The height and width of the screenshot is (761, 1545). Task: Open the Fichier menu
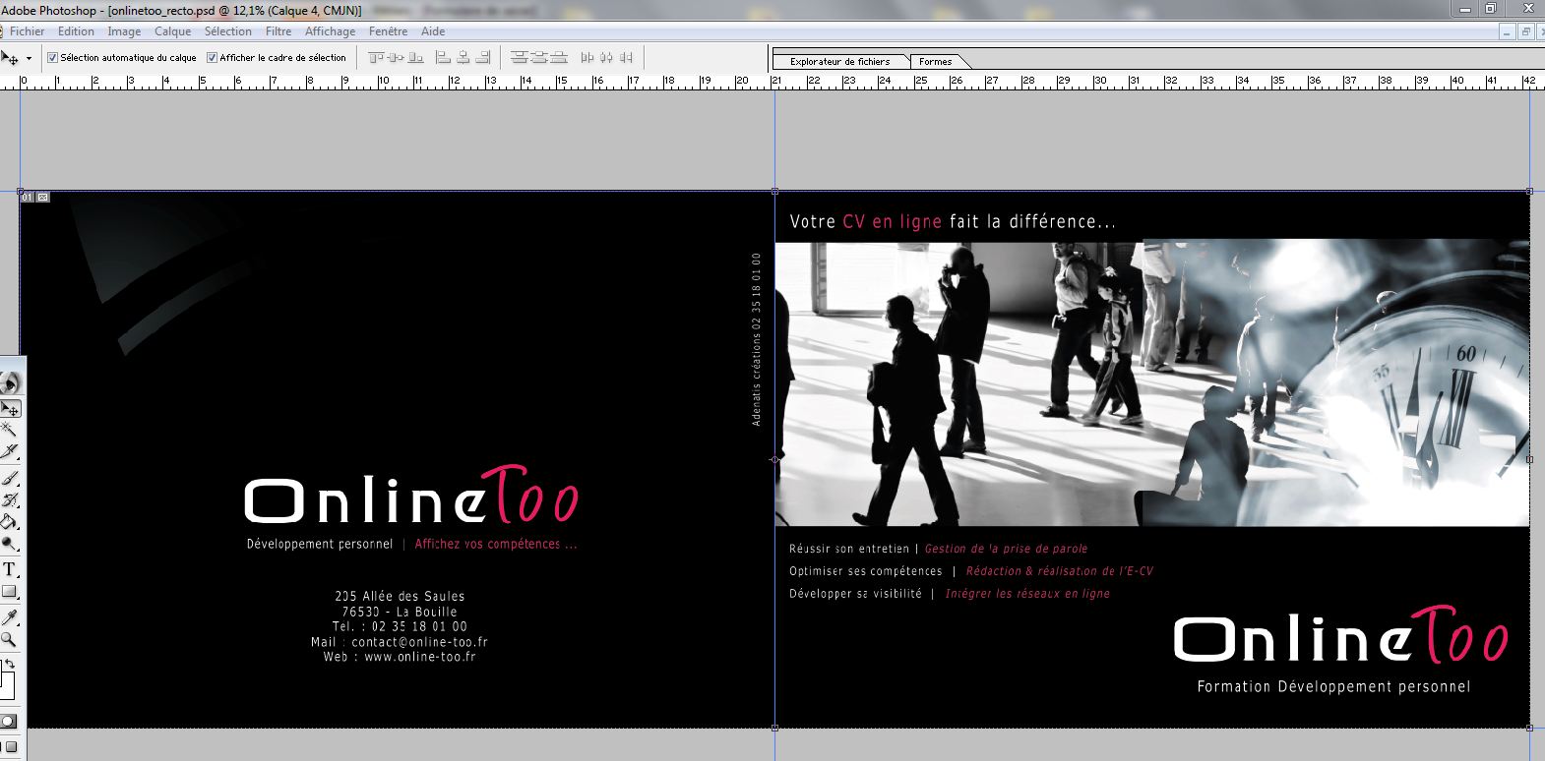27,31
